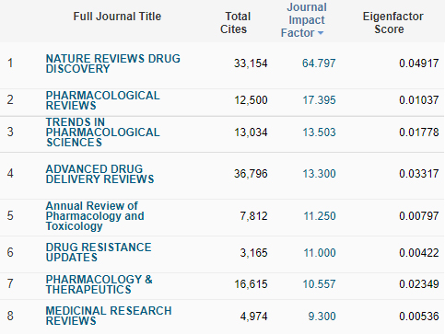Open Pharmacology & Therapeutics journal link
The height and width of the screenshot is (334, 445).
99,284
